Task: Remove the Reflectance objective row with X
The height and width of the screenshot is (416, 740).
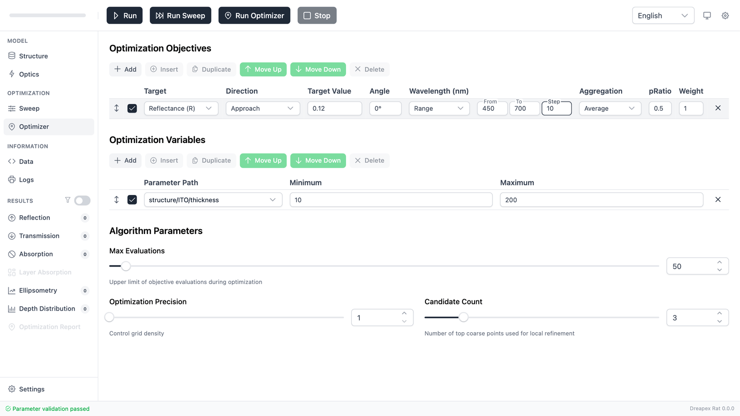Action: 718,108
